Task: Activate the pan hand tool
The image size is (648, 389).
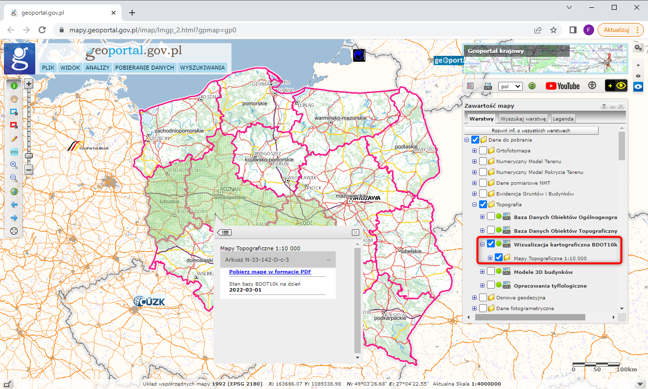Action: coord(14,98)
